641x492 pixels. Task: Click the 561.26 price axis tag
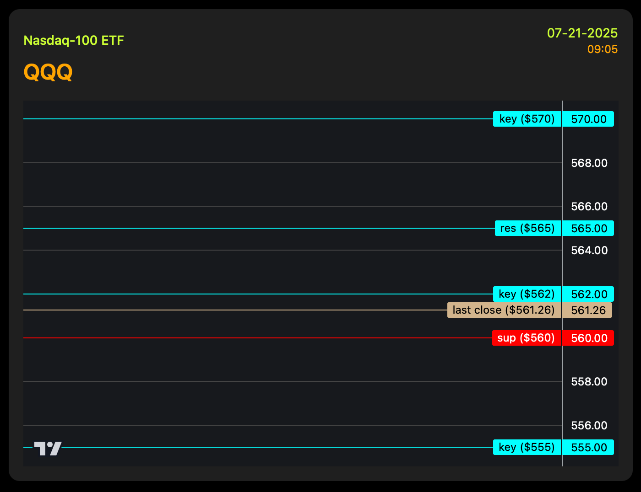click(587, 310)
